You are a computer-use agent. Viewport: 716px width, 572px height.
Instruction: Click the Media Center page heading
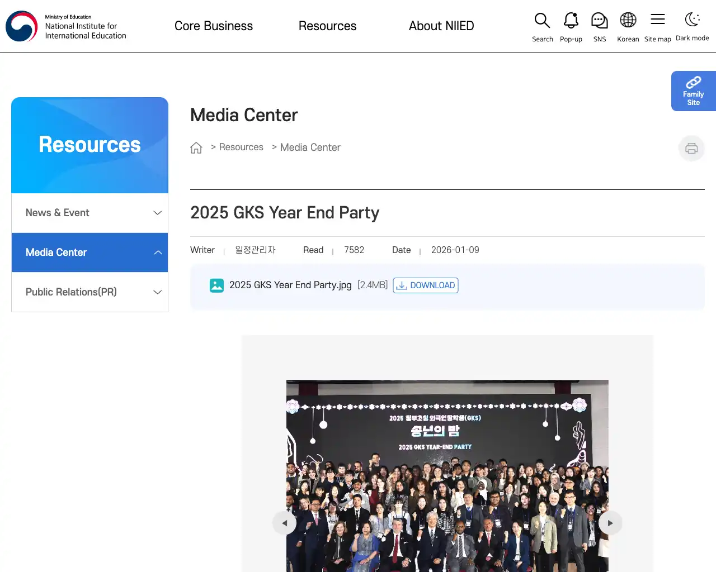coord(244,115)
